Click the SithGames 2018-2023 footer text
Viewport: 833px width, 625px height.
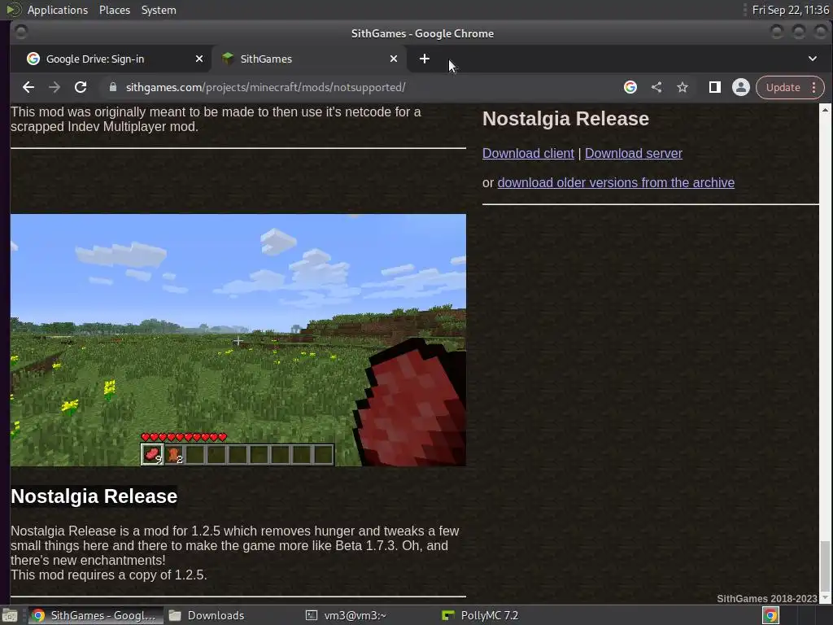tap(766, 598)
